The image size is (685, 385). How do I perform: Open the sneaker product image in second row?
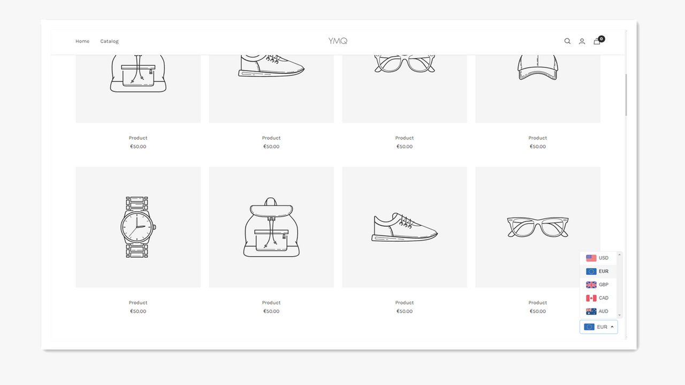(405, 227)
